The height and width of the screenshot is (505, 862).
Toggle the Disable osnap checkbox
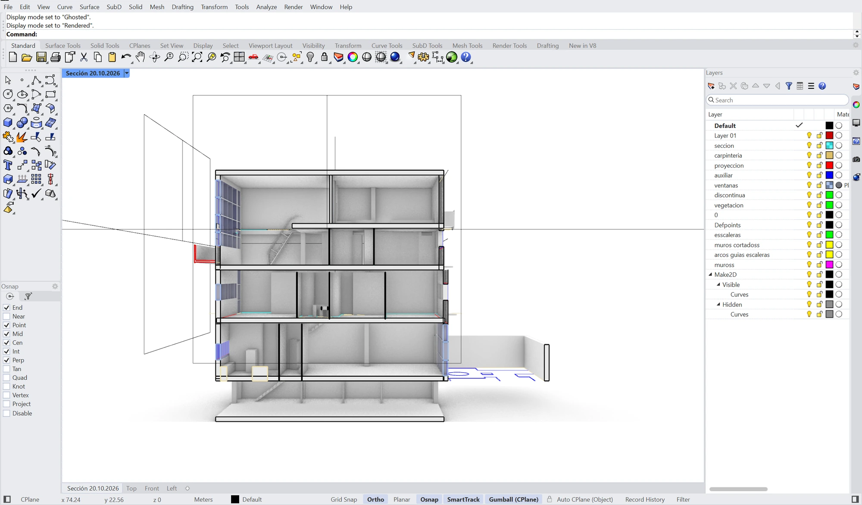tap(6, 413)
